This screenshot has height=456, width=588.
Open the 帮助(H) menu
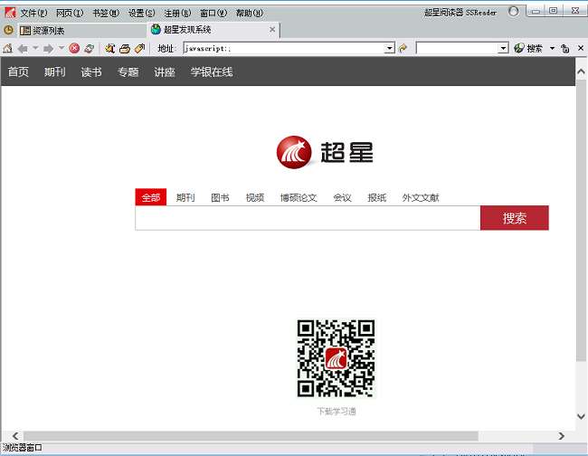point(250,14)
